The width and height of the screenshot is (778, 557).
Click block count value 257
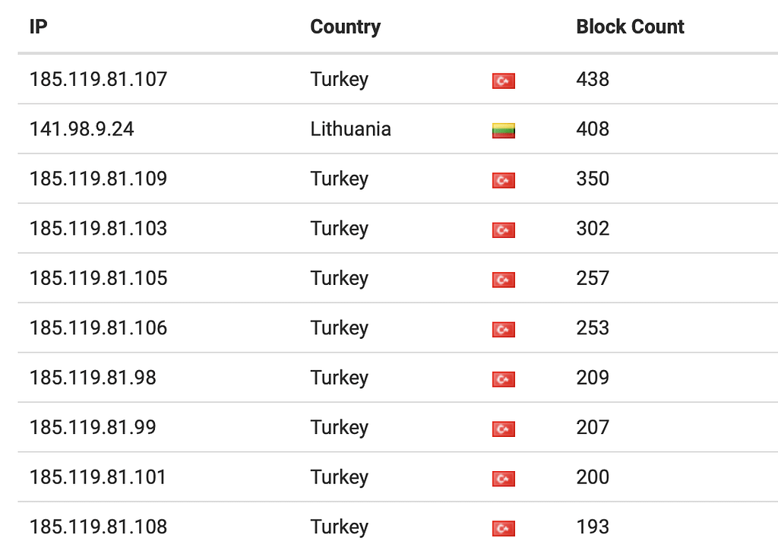click(x=593, y=278)
